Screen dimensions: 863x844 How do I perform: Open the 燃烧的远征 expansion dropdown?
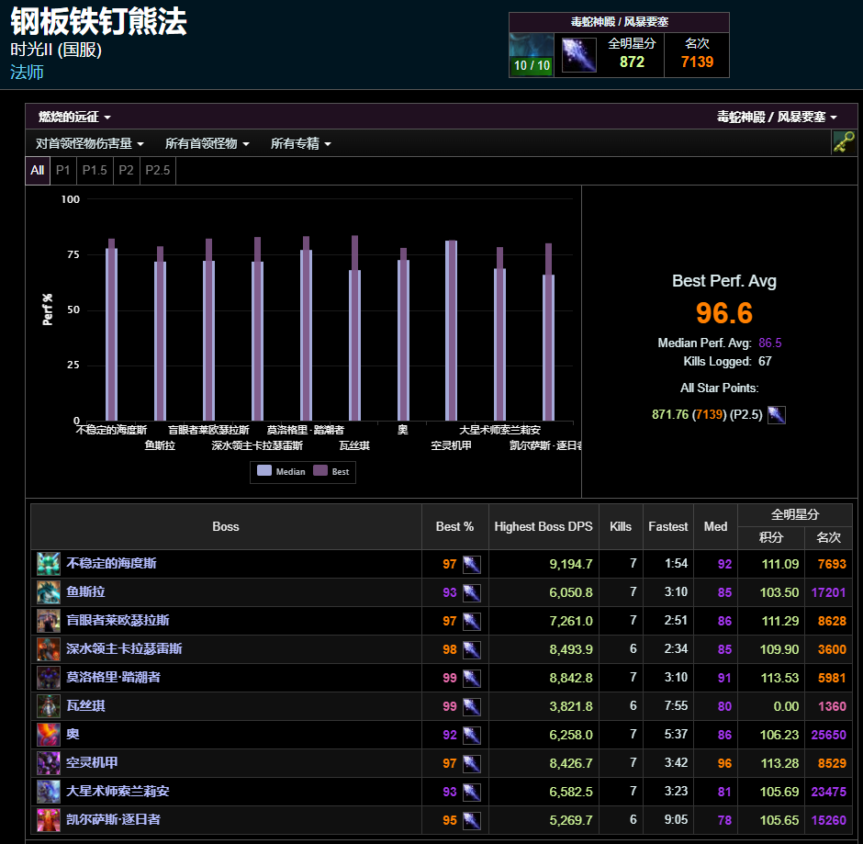[x=74, y=118]
